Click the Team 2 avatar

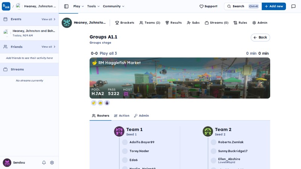coord(208,131)
